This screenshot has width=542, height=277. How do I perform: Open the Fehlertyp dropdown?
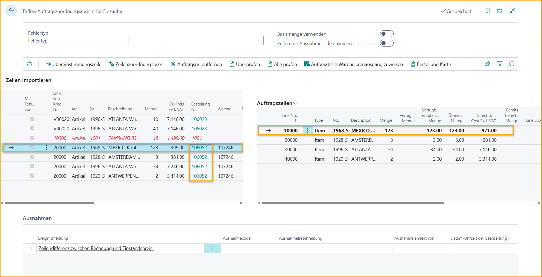[x=259, y=41]
